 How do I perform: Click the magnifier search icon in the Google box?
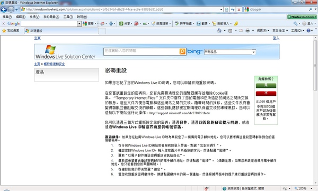(311, 10)
